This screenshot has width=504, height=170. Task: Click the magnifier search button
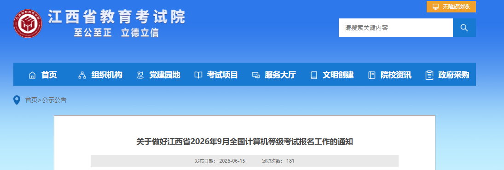(464, 28)
